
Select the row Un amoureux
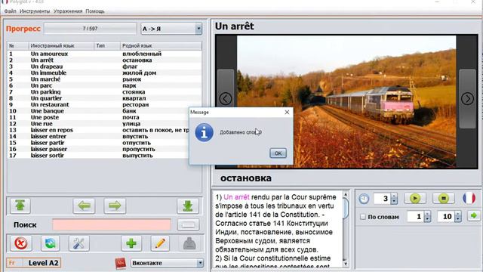pos(104,54)
